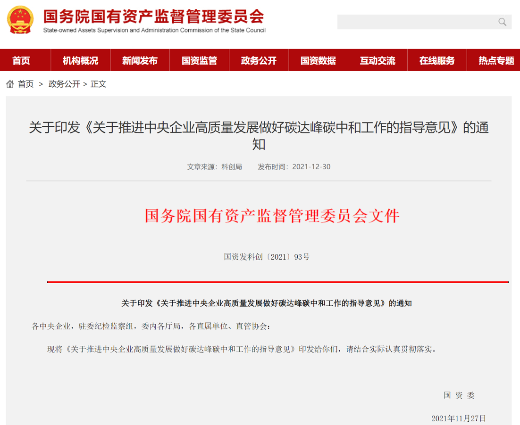This screenshot has width=520, height=425.
Task: Click the document number 国资发科创〔2021〕93号
Action: click(x=267, y=257)
